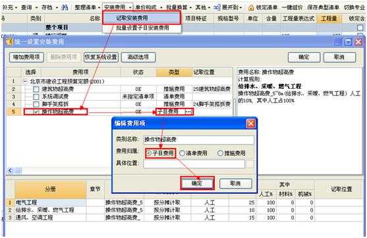Click the 具体位置 input field
This screenshot has height=238, width=367.
194,164
